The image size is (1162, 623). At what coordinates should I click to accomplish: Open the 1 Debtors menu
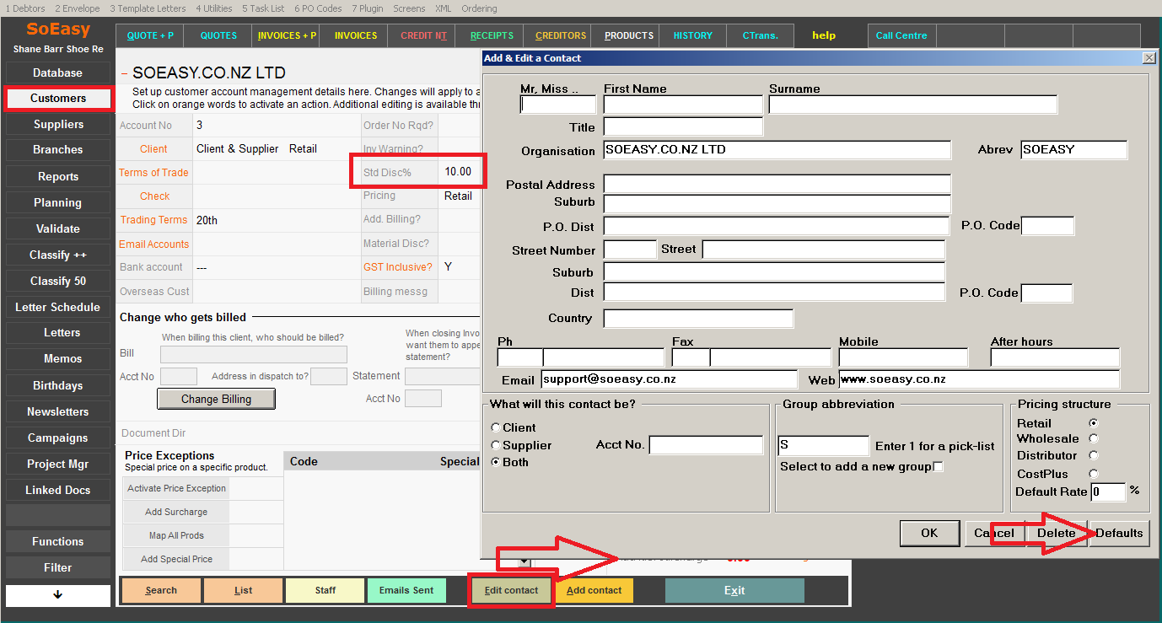[x=25, y=8]
